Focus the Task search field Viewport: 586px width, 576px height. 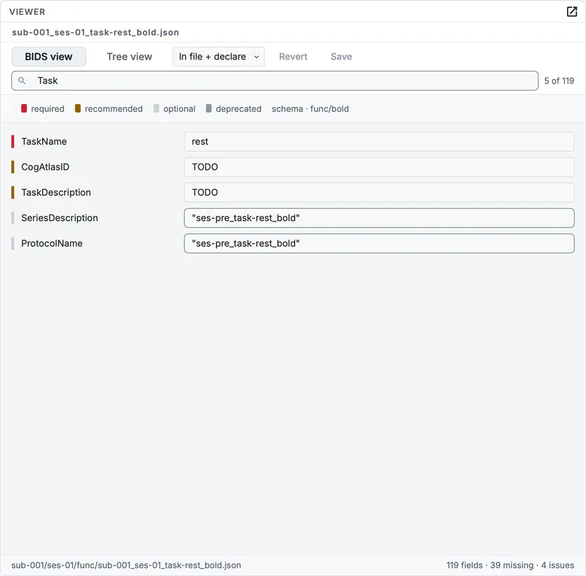[275, 81]
